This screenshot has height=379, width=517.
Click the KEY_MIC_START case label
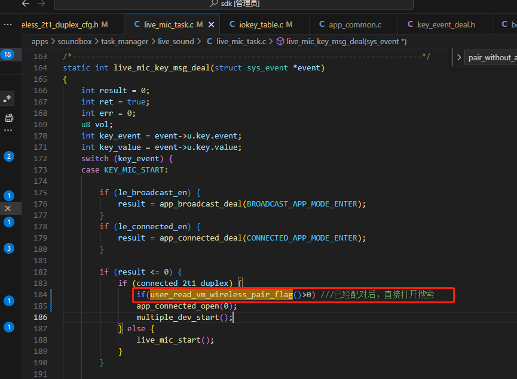(134, 170)
